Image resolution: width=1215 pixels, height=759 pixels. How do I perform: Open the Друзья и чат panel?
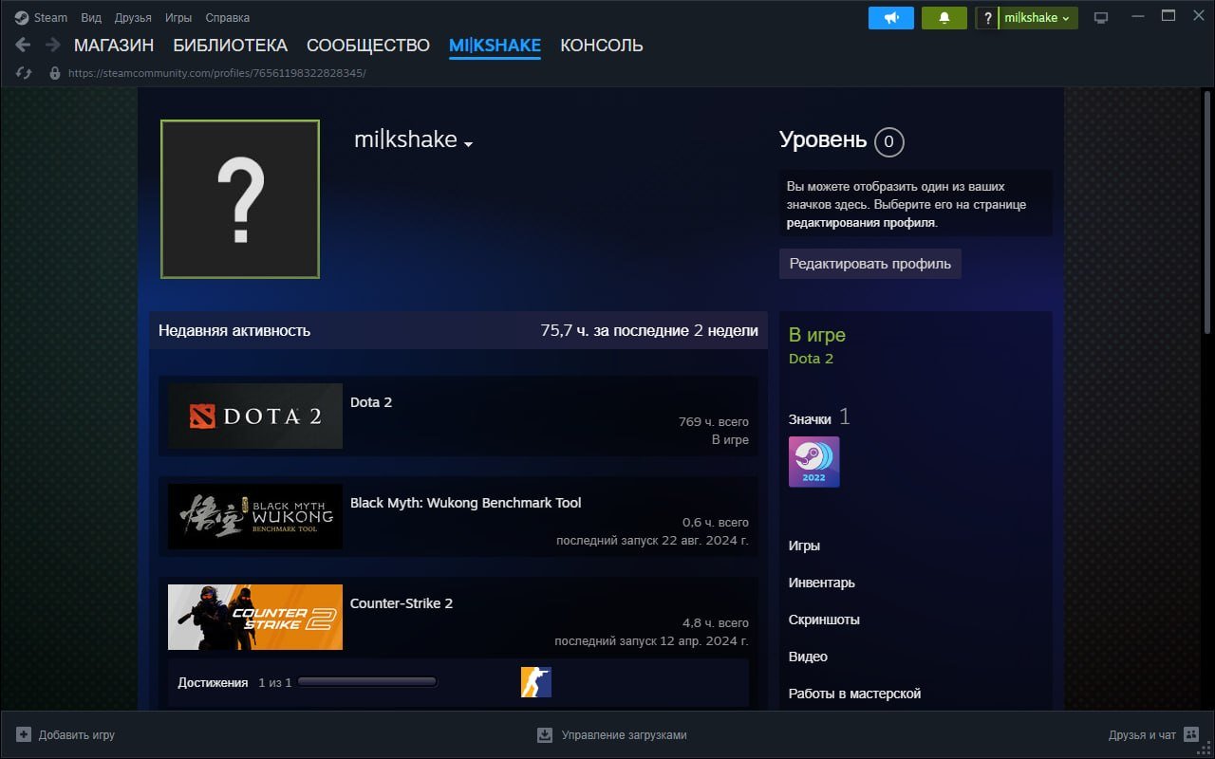(x=1153, y=734)
